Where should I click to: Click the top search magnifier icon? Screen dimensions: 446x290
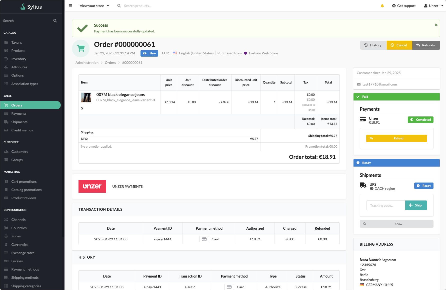119,6
